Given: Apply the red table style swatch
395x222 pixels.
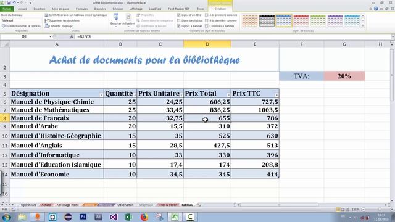Looking at the screenshot, I should 301,20.
